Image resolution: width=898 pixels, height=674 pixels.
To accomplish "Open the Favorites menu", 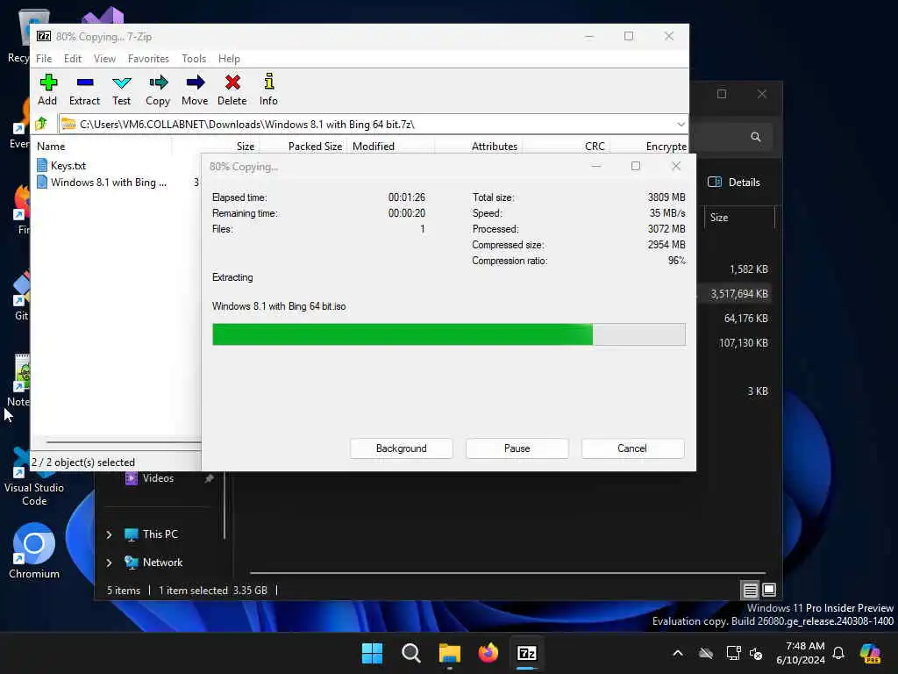I will (x=148, y=59).
